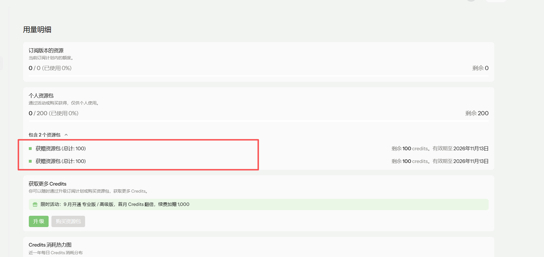Screen dimensions: 544x257
Task: Click the 订阅版本的资源 section title
Action: [x=46, y=51]
